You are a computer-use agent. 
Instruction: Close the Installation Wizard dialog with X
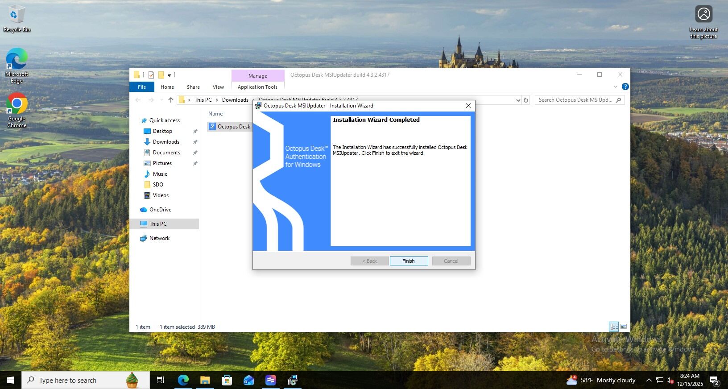click(x=468, y=106)
